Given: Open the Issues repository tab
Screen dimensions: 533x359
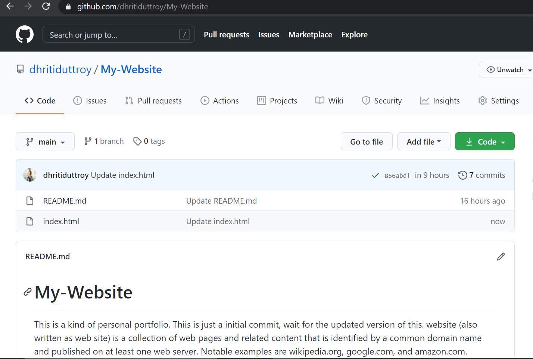Looking at the screenshot, I should tap(90, 101).
